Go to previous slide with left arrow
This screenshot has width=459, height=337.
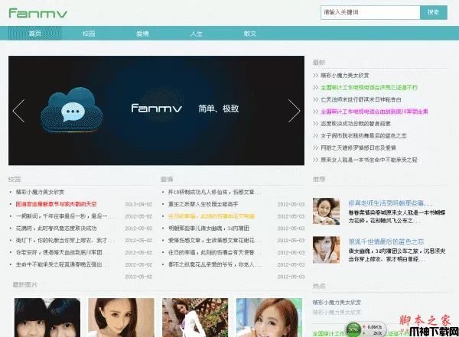pos(18,111)
